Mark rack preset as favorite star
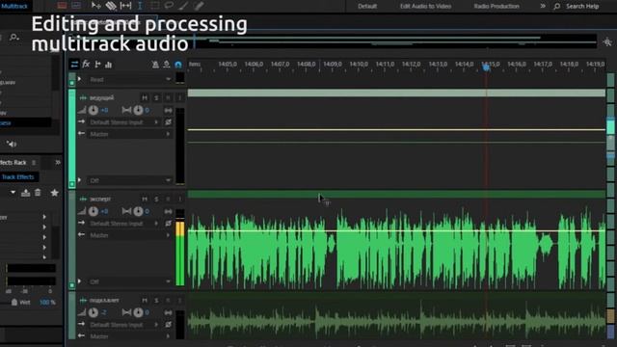The image size is (617, 347). click(x=54, y=193)
